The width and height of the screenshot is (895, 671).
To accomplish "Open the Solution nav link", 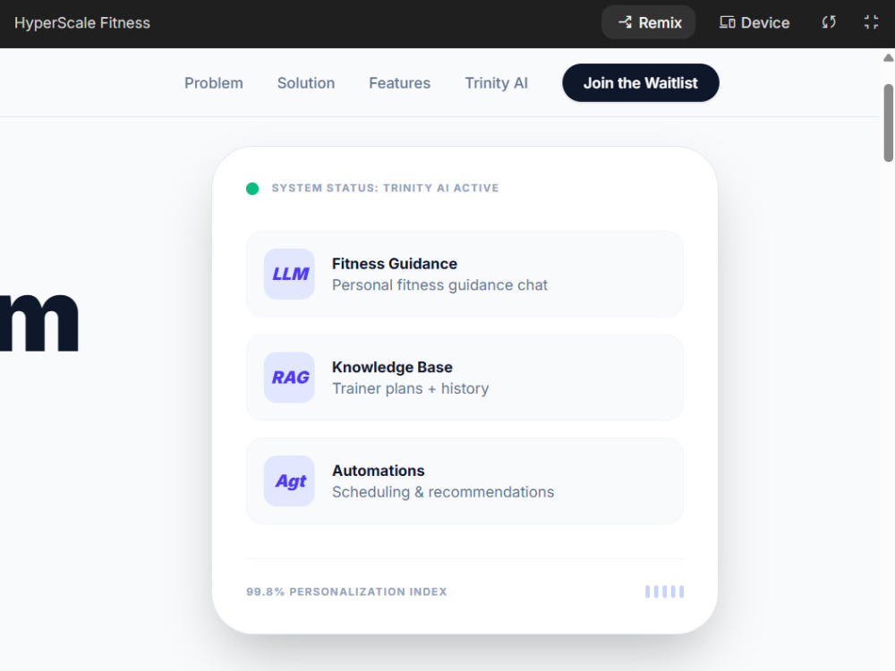I will pyautogui.click(x=306, y=83).
